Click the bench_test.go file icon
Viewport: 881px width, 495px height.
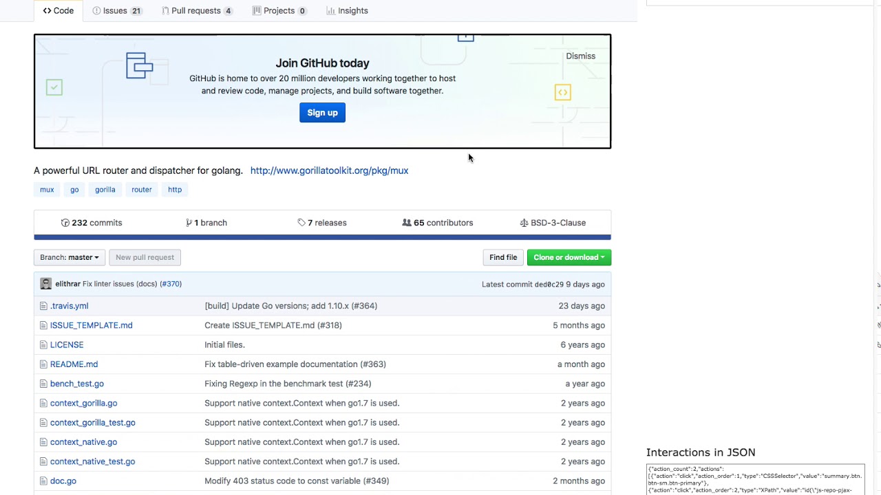tap(43, 384)
